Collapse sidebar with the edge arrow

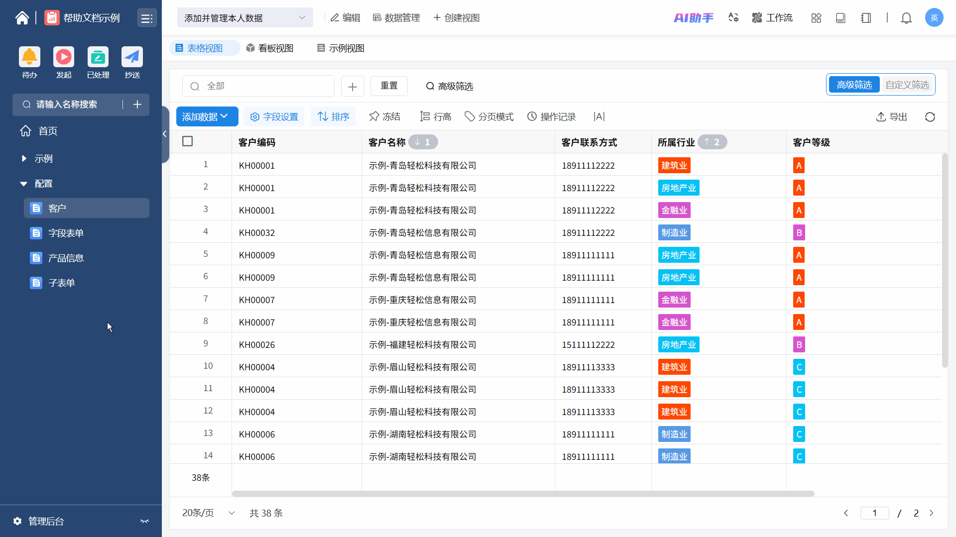click(x=164, y=133)
